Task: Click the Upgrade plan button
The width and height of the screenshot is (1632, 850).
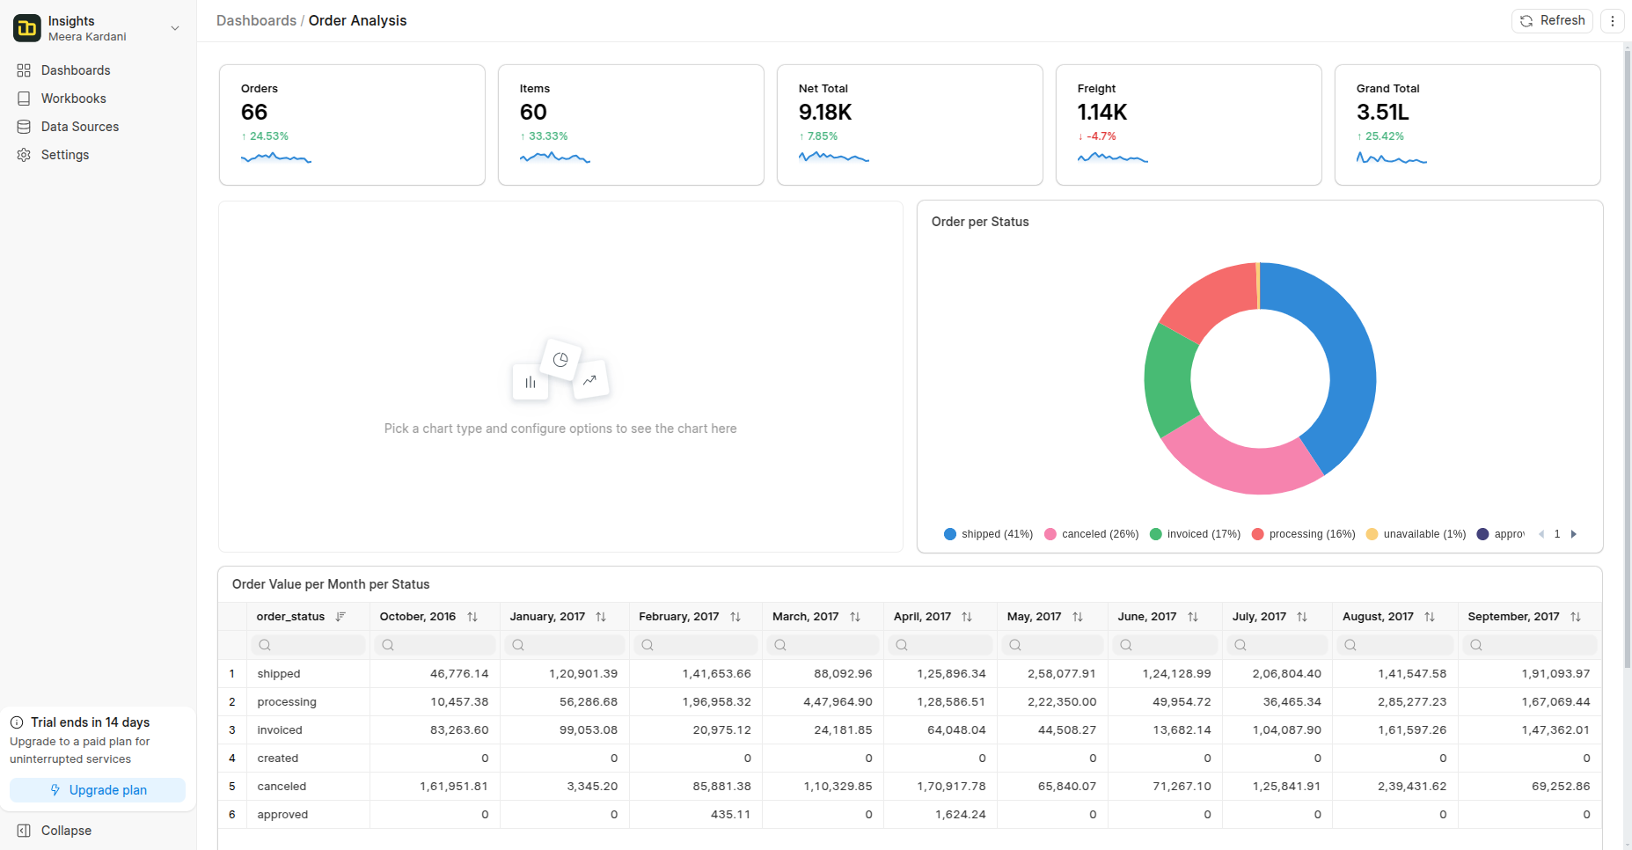Action: coord(98,790)
